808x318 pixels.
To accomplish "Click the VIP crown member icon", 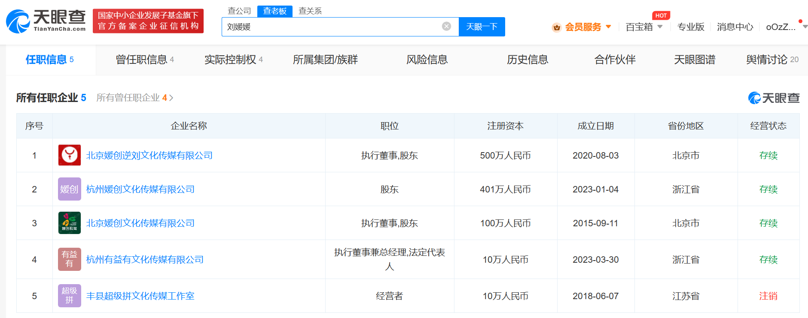I will click(x=556, y=27).
